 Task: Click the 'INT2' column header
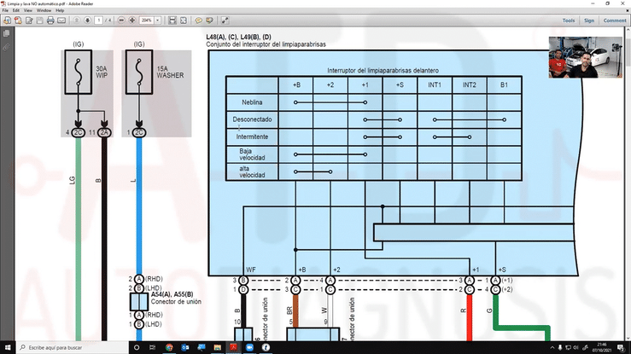470,84
